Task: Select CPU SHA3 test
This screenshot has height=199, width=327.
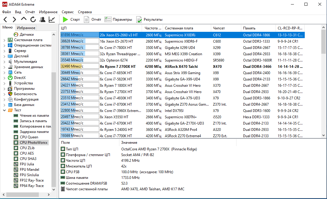Action: pyautogui.click(x=28, y=159)
